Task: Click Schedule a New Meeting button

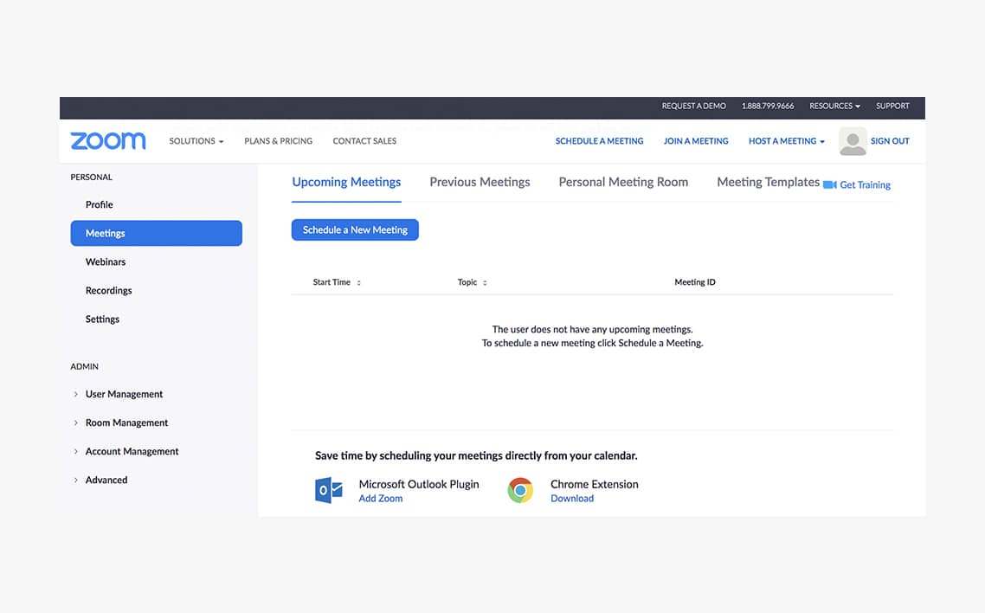Action: (355, 230)
